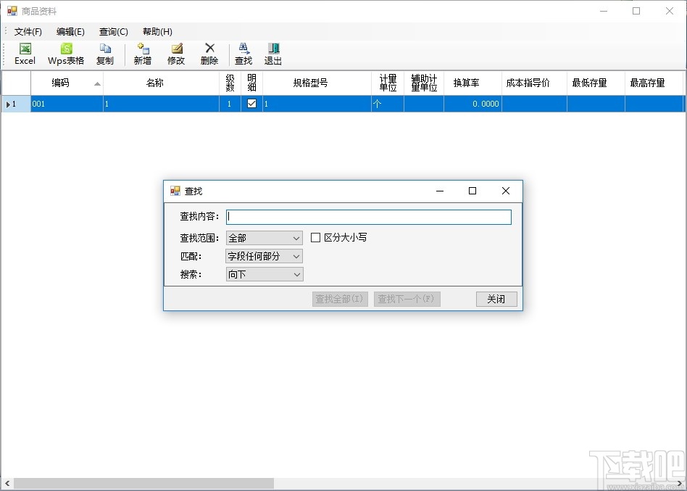The height and width of the screenshot is (491, 687).
Task: Open the 查询(C) menu
Action: pyautogui.click(x=113, y=31)
